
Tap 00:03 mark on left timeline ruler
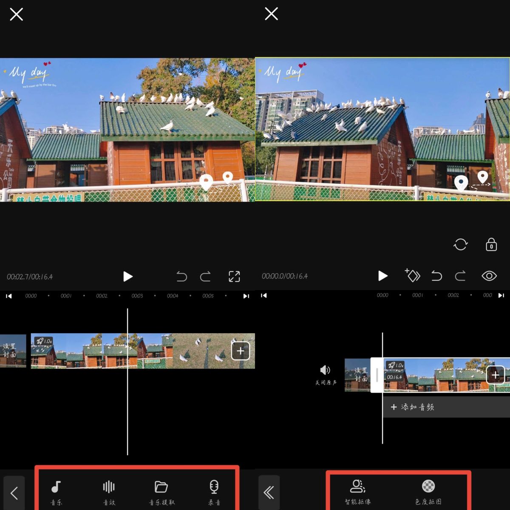click(137, 296)
